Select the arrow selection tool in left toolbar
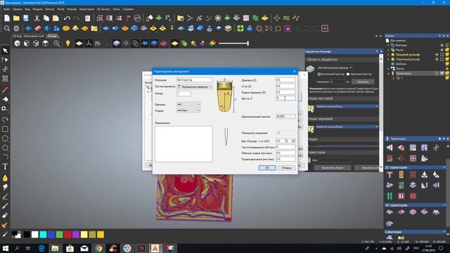This screenshot has height=253, width=450. [5, 51]
